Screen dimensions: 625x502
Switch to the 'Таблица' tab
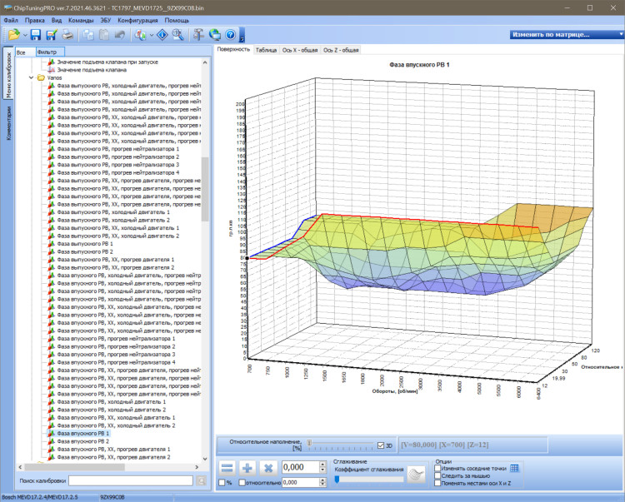click(266, 50)
